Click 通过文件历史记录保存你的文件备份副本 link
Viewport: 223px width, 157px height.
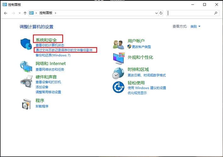(x=64, y=50)
